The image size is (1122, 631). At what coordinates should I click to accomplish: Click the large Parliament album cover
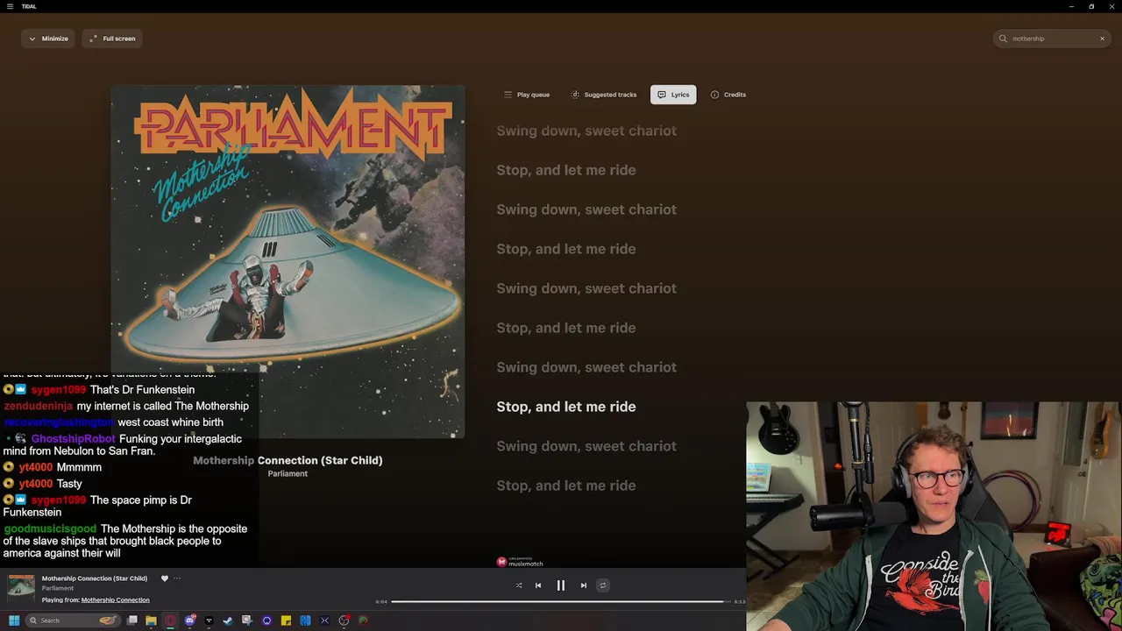click(x=288, y=261)
